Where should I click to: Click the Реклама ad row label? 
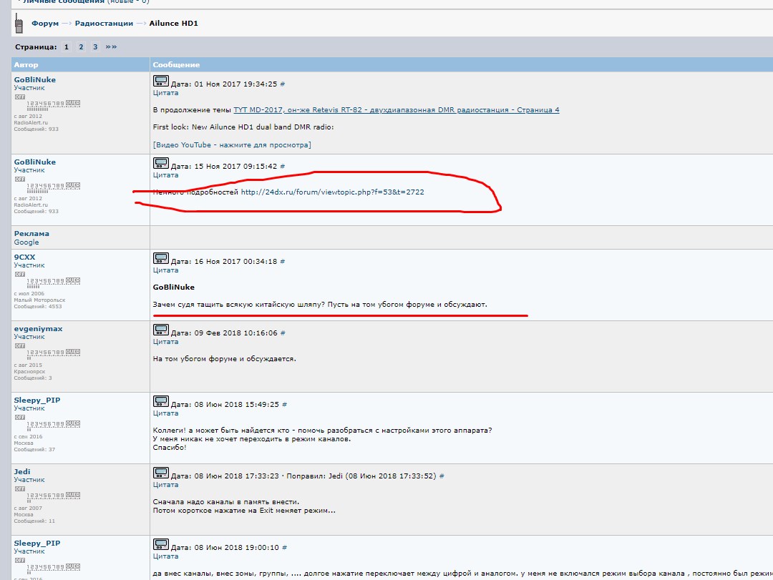tap(31, 234)
